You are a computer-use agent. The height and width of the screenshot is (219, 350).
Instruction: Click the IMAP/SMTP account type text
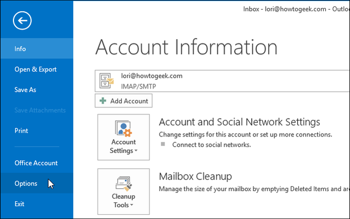[139, 86]
